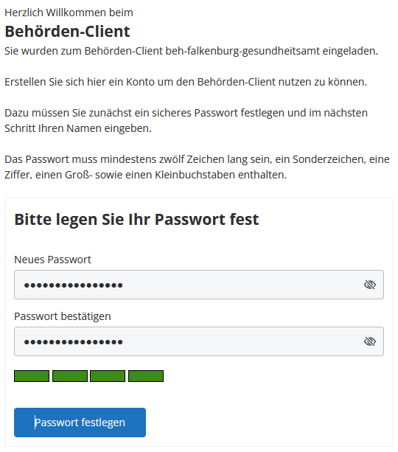Click the masked dots in the confirmation field
The image size is (398, 452).
(74, 342)
